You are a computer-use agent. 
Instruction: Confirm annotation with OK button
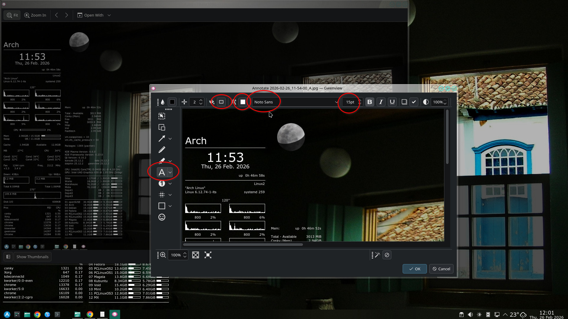[414, 269]
